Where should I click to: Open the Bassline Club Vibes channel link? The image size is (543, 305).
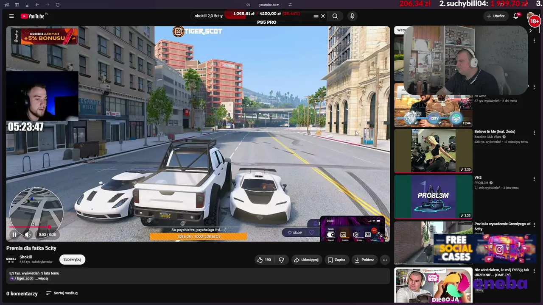(x=488, y=137)
